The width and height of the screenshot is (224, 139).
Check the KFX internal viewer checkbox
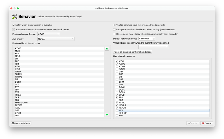117,110
